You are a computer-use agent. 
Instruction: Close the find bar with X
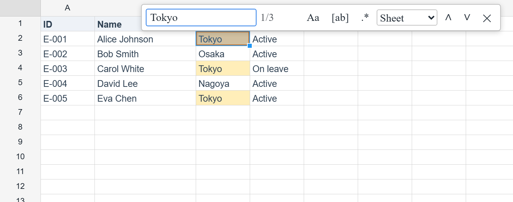pyautogui.click(x=487, y=18)
